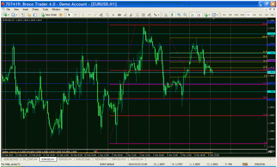The height and width of the screenshot is (167, 277).
Task: Set timeframe to M15
Action: (x=236, y=15)
